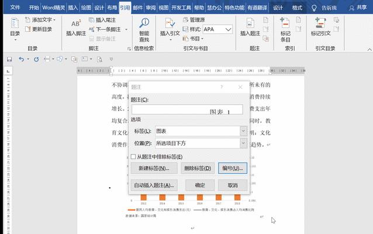Open the 文件 file tab
This screenshot has height=234, width=373.
click(15, 8)
